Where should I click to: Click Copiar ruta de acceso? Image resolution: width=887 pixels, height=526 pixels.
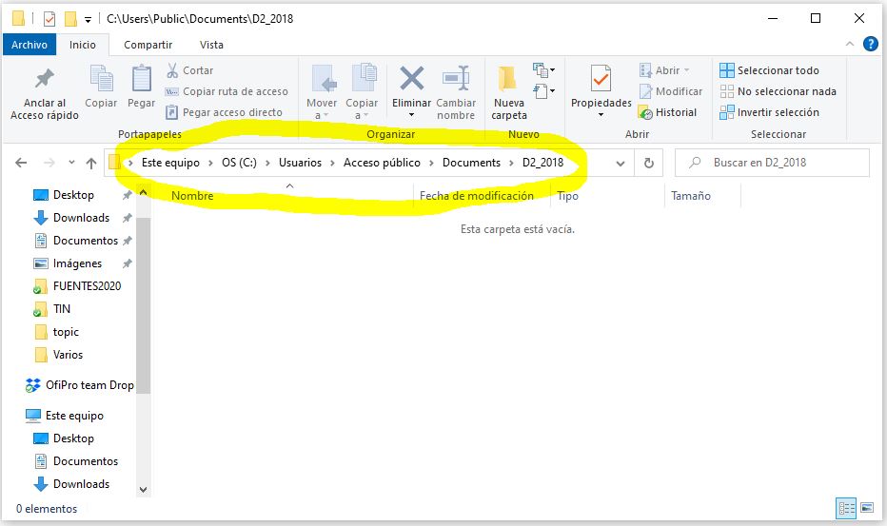227,91
